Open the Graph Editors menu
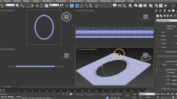The height and width of the screenshot is (99, 177). [x=76, y=1]
